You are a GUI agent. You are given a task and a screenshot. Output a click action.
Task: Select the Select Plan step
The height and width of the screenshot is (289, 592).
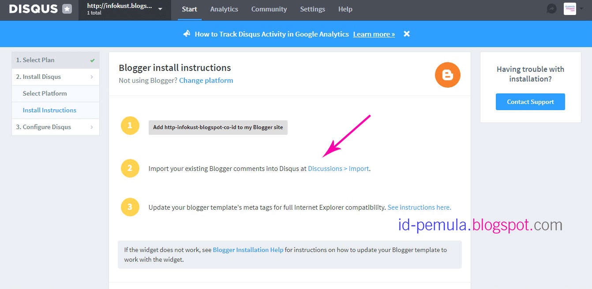56,60
